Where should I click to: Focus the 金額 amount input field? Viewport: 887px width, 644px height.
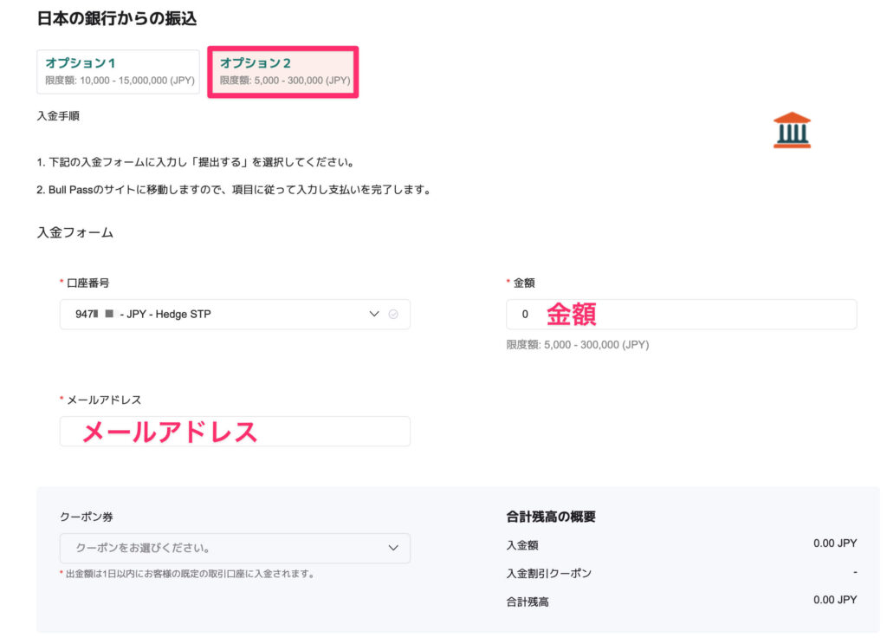coord(681,315)
